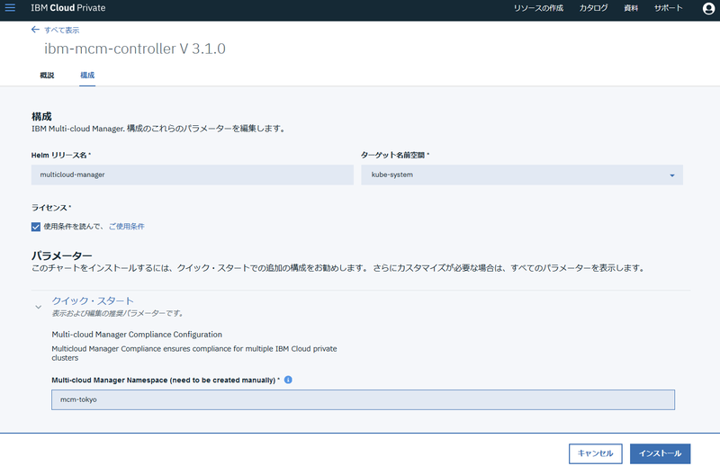
Task: Click Multi-cloud Manager Compliance Configuration text
Action: pos(137,335)
